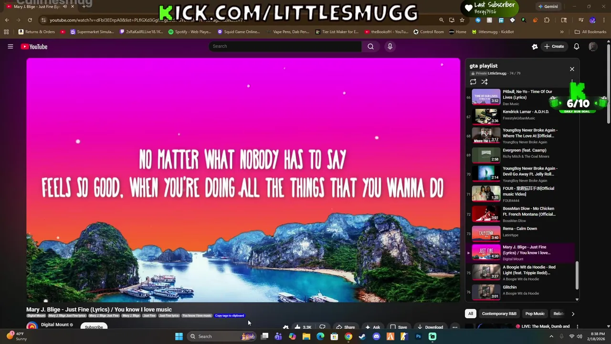Expand the hidden bookmarks chevron
This screenshot has height=344, width=611.
(562, 32)
